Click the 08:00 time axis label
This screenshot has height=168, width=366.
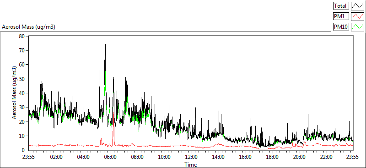[138, 157]
